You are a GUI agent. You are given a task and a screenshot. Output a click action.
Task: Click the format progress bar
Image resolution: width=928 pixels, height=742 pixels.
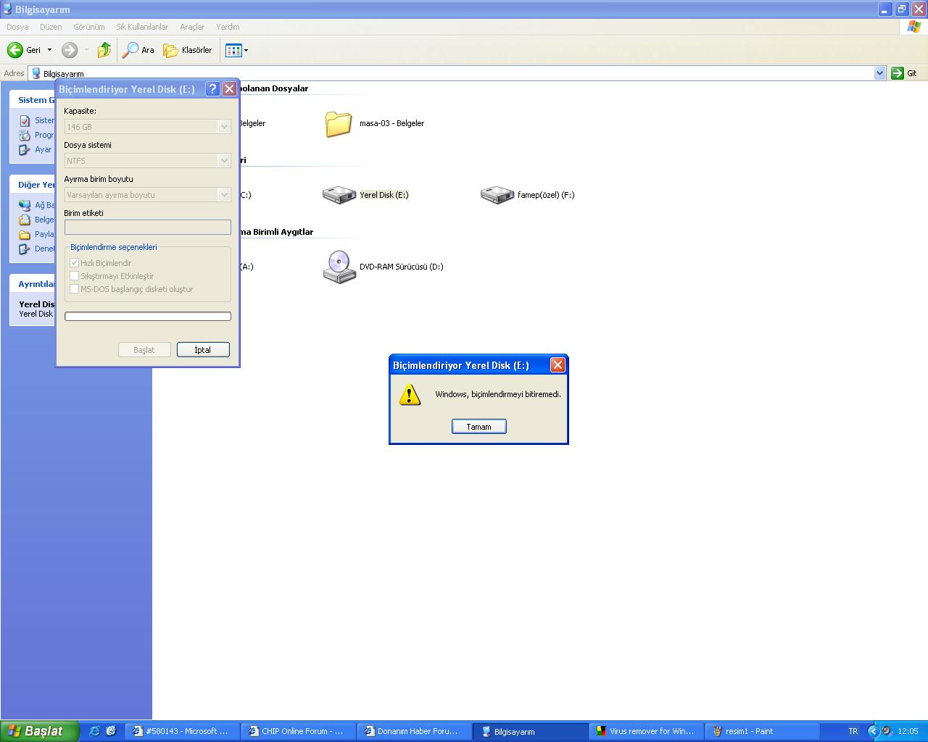[148, 316]
